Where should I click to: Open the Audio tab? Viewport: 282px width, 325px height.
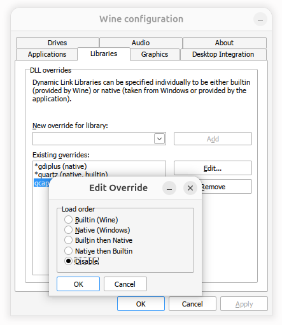(x=141, y=43)
